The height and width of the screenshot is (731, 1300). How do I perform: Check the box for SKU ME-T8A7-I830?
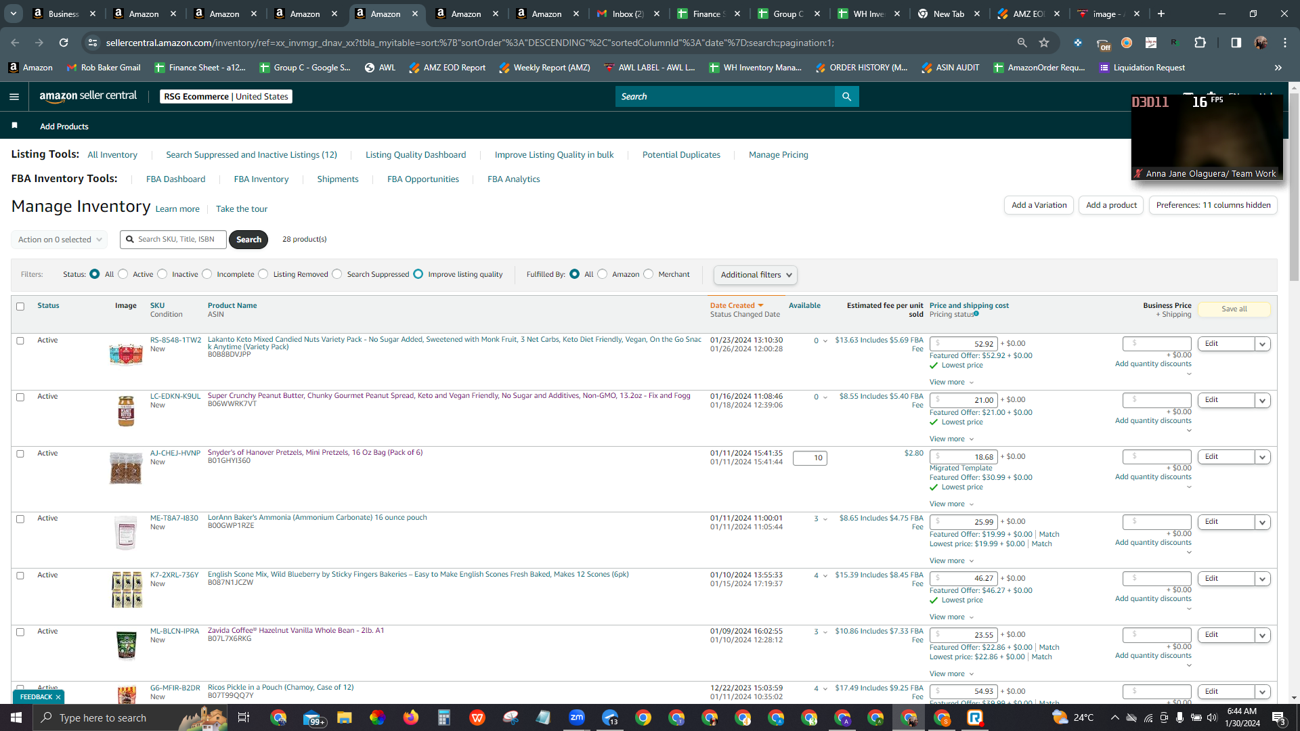pos(20,519)
